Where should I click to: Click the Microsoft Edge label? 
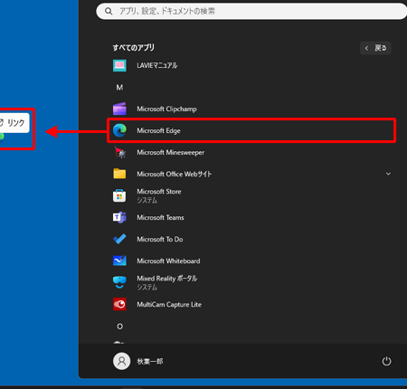158,130
